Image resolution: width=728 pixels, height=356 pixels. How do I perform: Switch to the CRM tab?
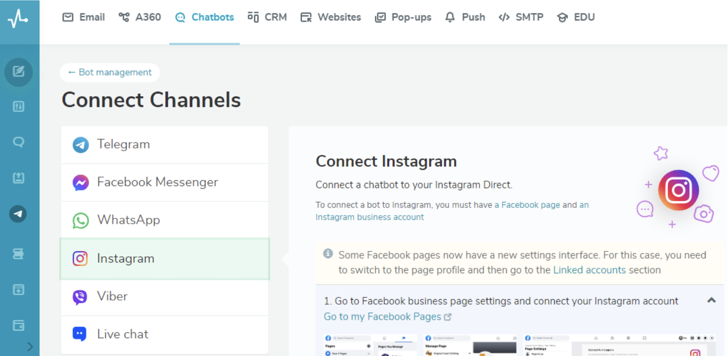click(267, 17)
